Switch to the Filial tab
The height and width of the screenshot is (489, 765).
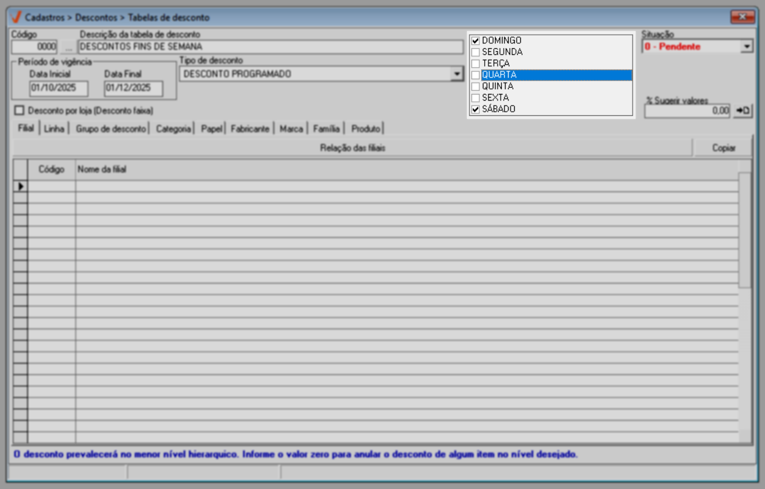[26, 129]
